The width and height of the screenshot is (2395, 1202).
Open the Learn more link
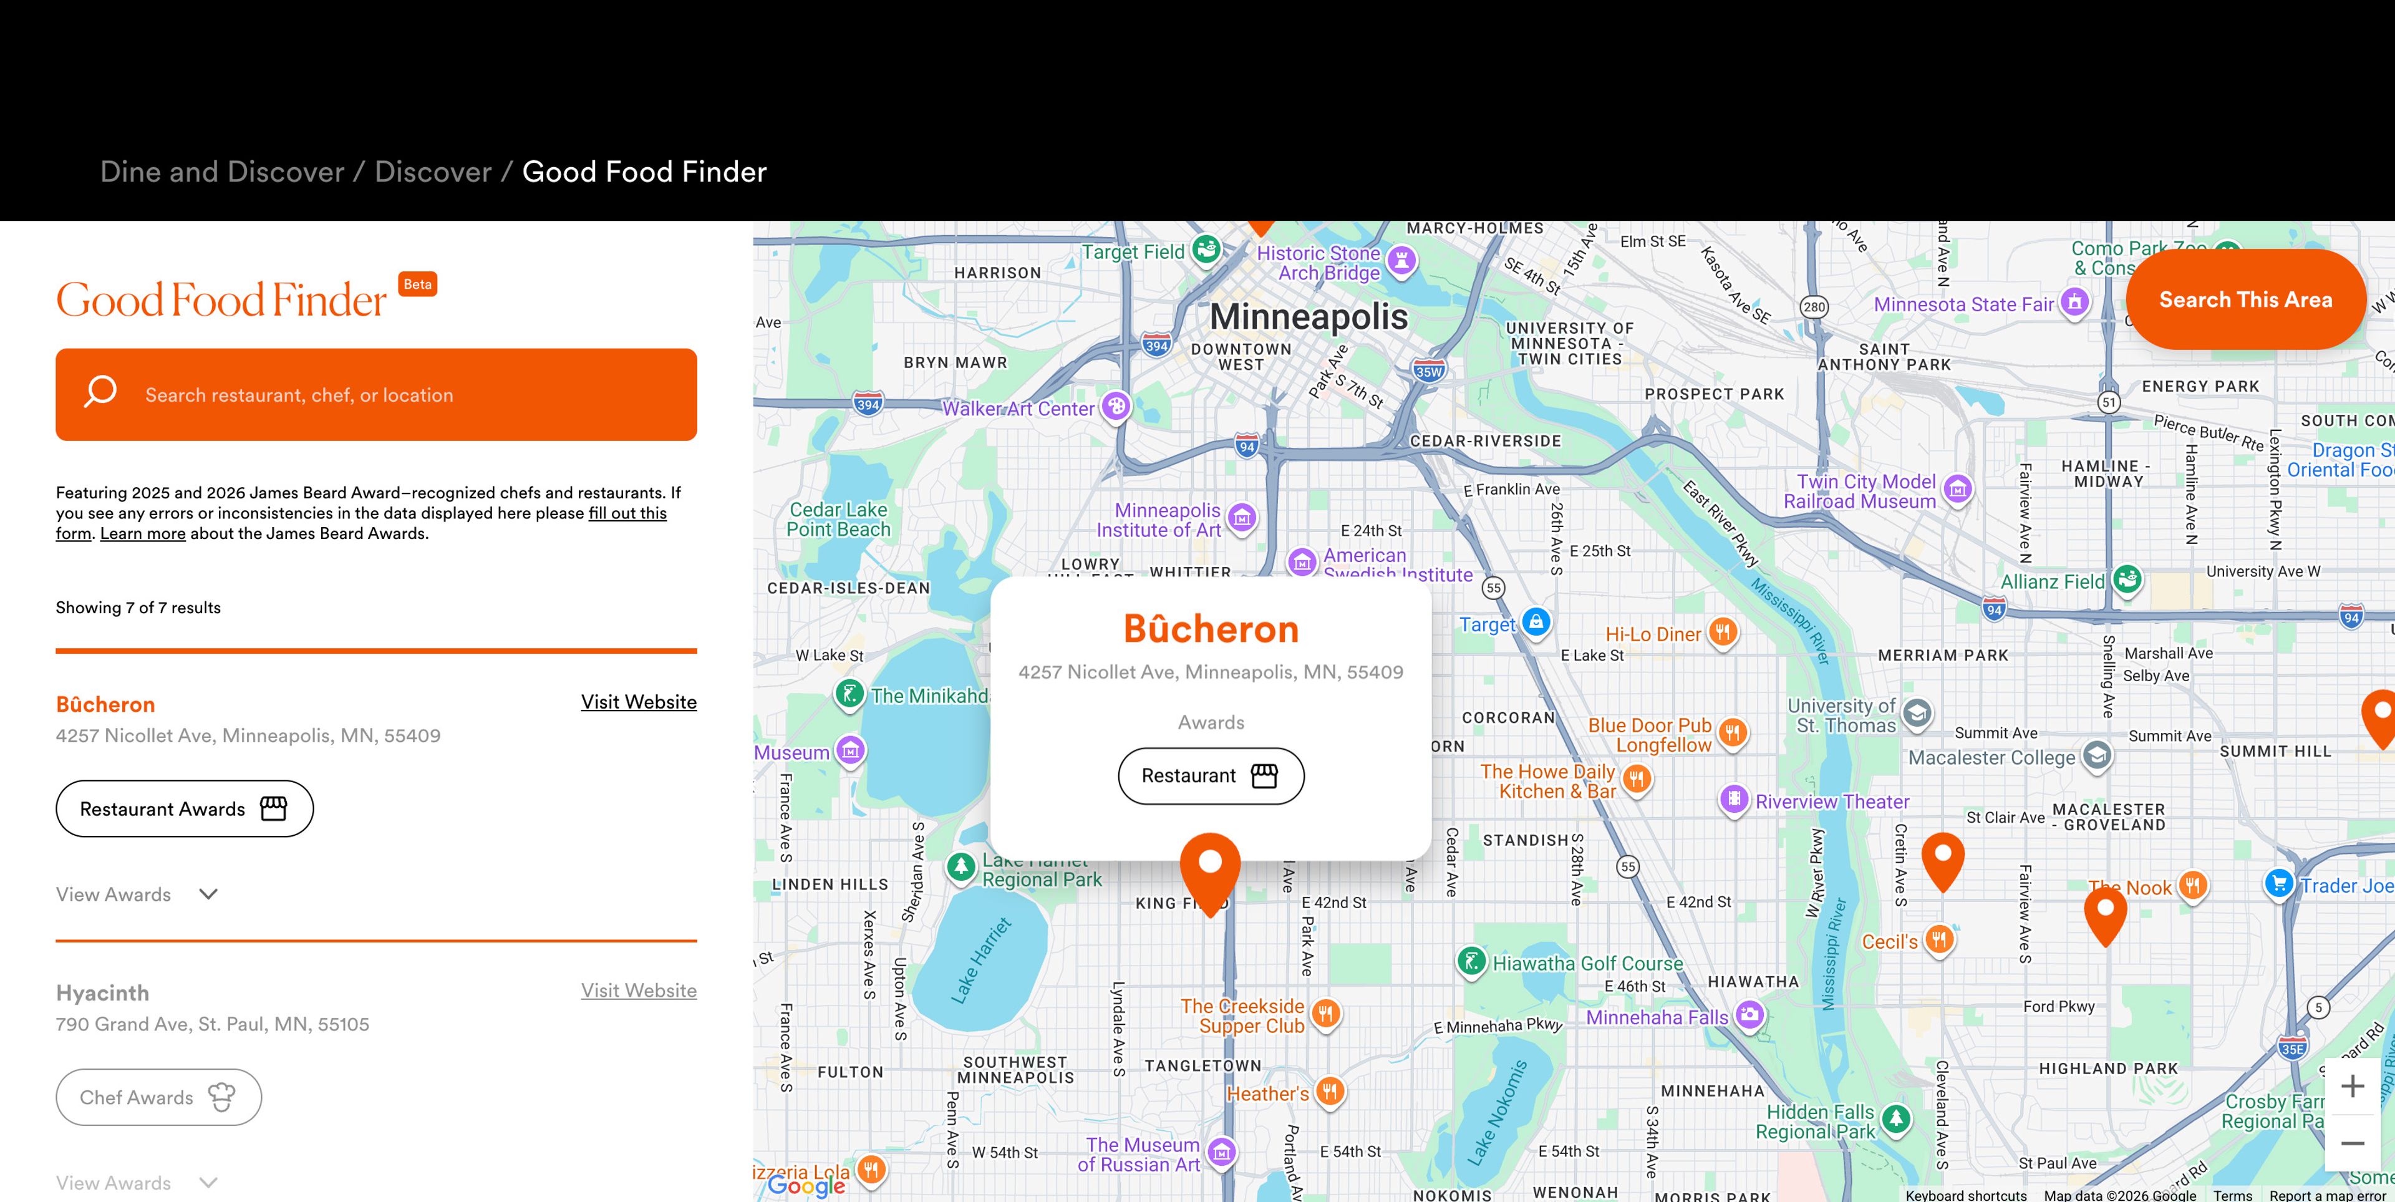click(x=143, y=533)
